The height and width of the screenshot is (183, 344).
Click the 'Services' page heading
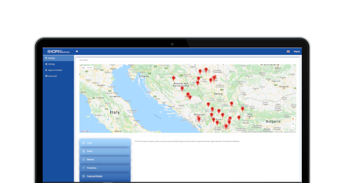point(83,60)
